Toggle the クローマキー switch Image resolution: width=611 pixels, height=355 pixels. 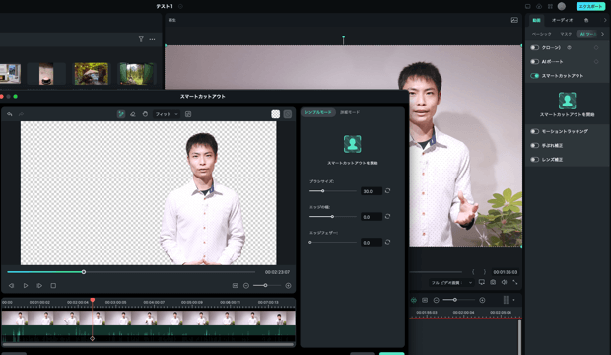534,47
